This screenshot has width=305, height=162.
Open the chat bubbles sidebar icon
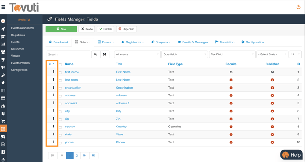click(x=3, y=137)
